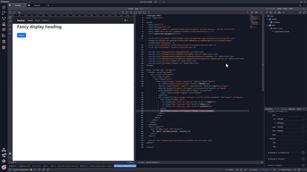This screenshot has width=307, height=172.
Task: Click Publish in the bottom status bar
Action: point(230,170)
